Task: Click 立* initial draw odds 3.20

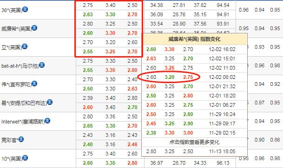Action: click(110, 42)
